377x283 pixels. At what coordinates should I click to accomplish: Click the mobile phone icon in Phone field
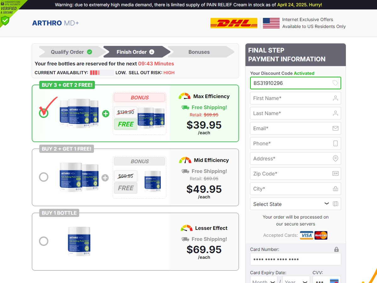(336, 143)
